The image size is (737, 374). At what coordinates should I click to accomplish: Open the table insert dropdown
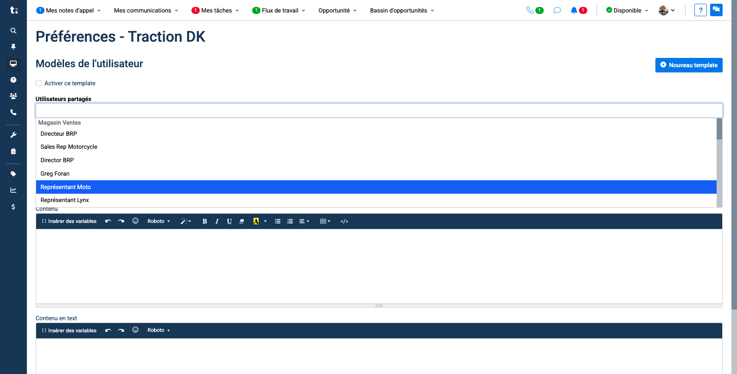coord(325,222)
